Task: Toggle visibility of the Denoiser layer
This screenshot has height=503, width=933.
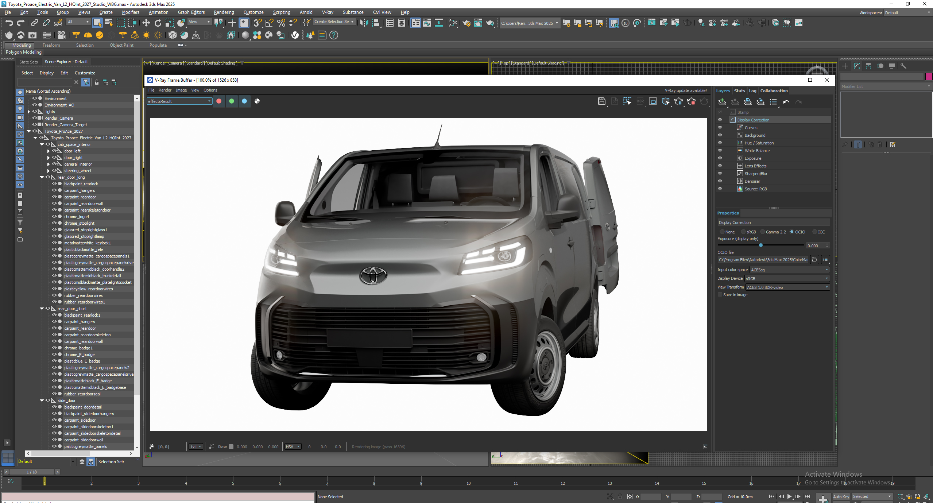Action: click(x=720, y=181)
